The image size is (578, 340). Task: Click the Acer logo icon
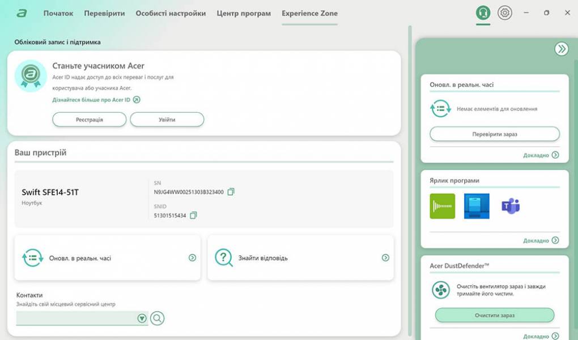tap(22, 14)
